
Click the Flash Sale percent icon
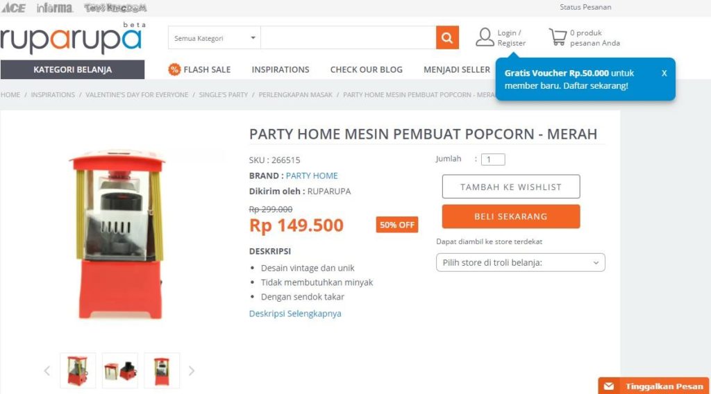point(174,69)
